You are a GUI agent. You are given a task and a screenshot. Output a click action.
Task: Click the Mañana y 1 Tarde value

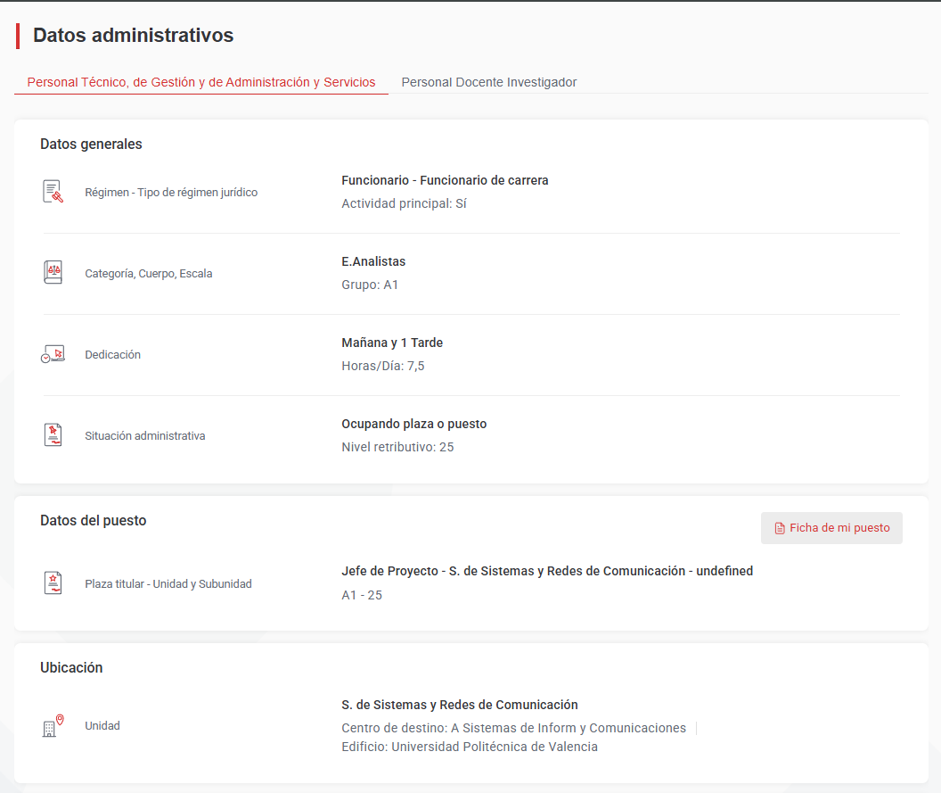pos(392,343)
